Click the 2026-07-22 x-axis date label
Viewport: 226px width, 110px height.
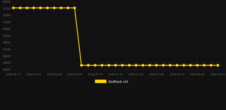tap(136, 74)
